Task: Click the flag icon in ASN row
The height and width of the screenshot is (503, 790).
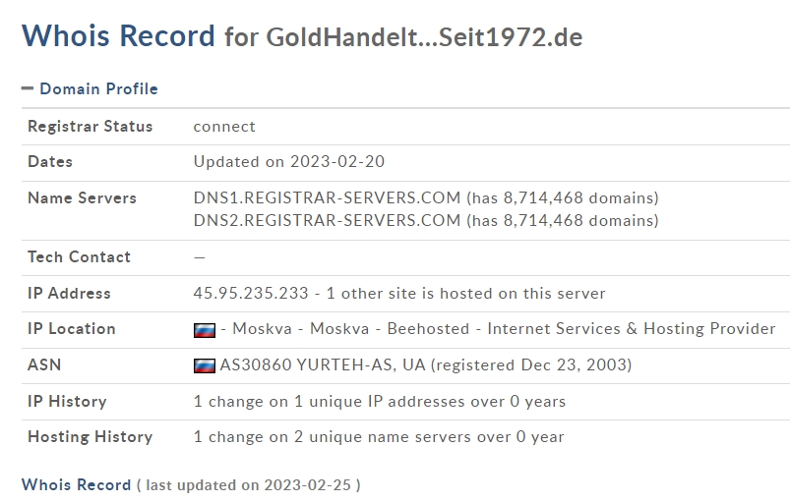Action: coord(204,365)
